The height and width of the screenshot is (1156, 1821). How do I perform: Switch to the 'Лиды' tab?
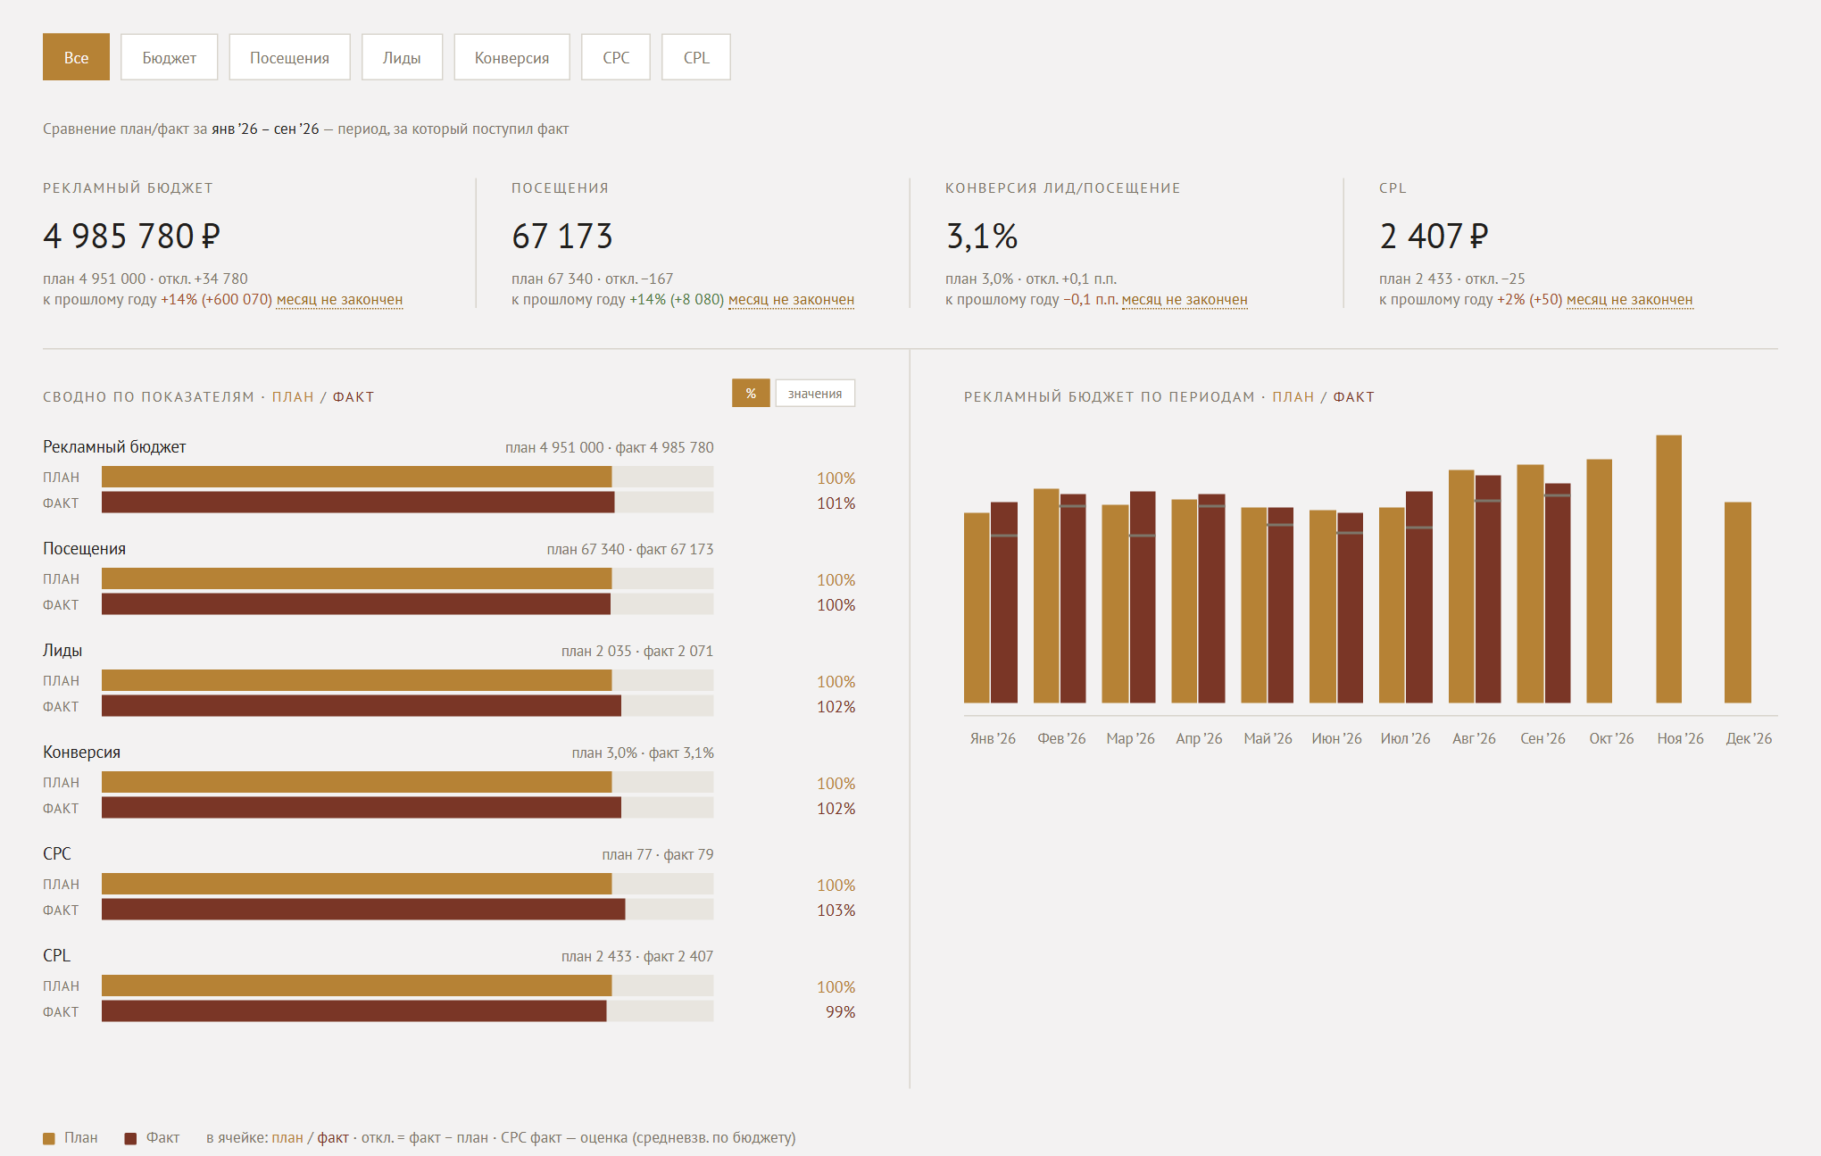coord(402,57)
